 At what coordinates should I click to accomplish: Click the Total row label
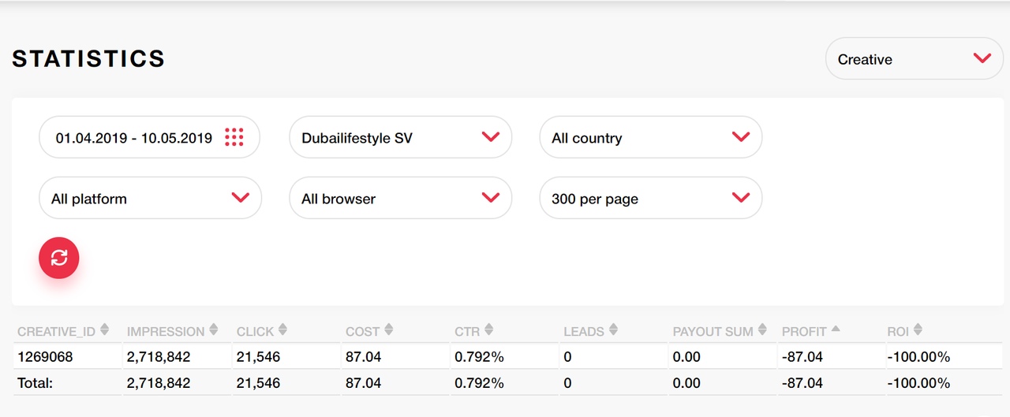[x=35, y=383]
